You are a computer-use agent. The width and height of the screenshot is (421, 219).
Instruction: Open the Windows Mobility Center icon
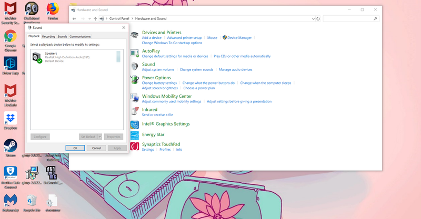[x=135, y=98]
